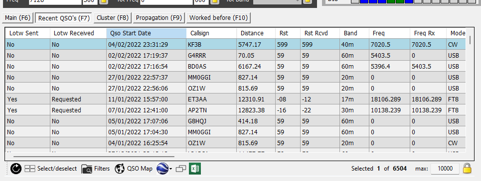Select the KF3B callsign cell
Image resolution: width=481 pixels, height=181 pixels.
pyautogui.click(x=211, y=45)
